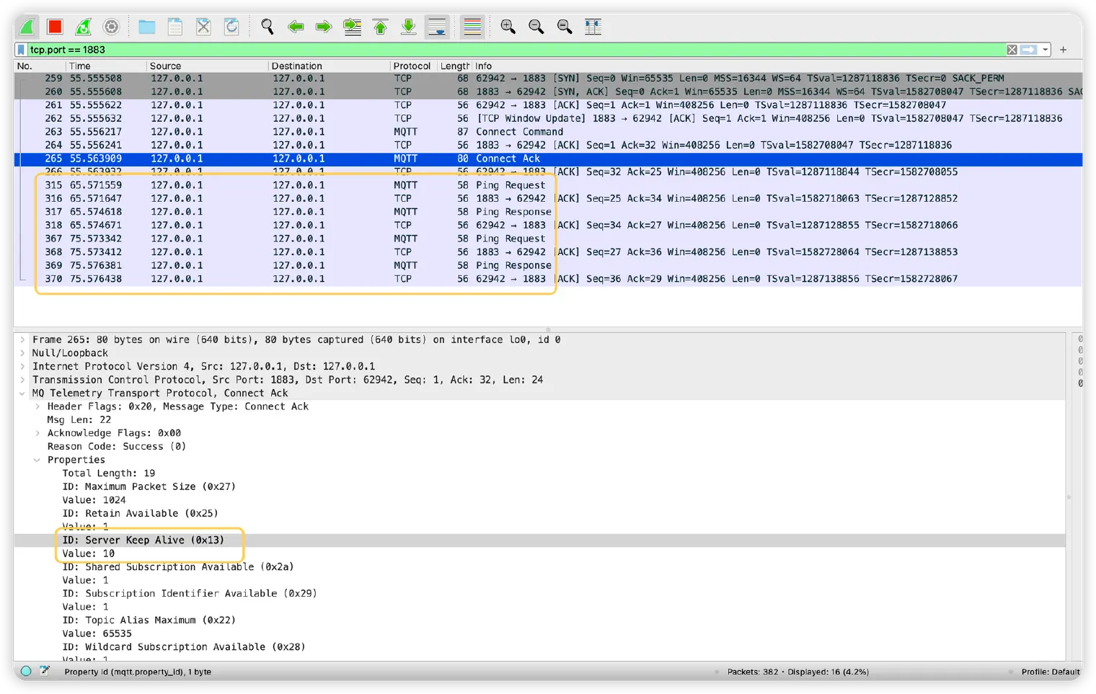
Task: Open capture file properties status icon
Action: [x=45, y=671]
